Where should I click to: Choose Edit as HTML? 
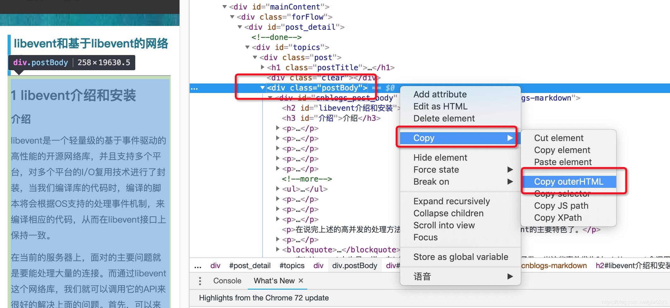pos(460,106)
